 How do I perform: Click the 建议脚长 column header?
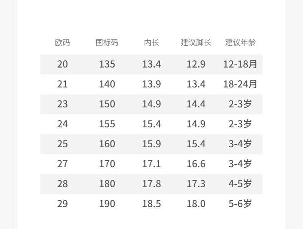196,43
